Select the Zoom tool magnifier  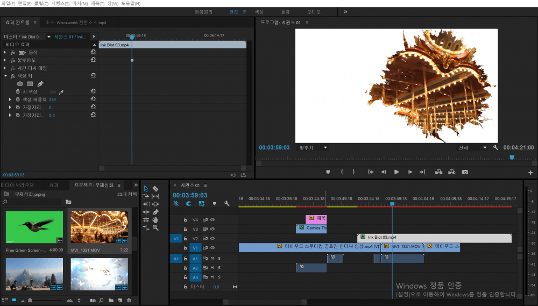(155, 228)
